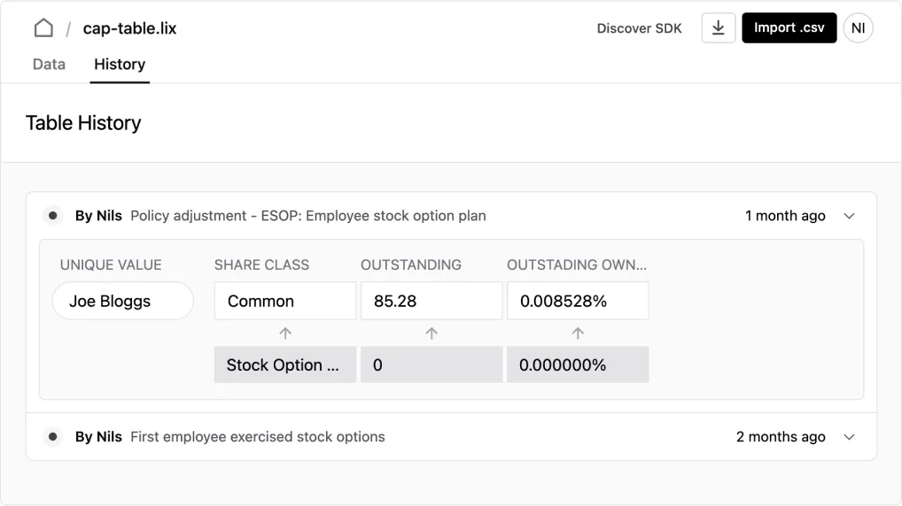Select the previous 0.000000% ownership cell
This screenshot has height=506, width=902.
pos(578,364)
